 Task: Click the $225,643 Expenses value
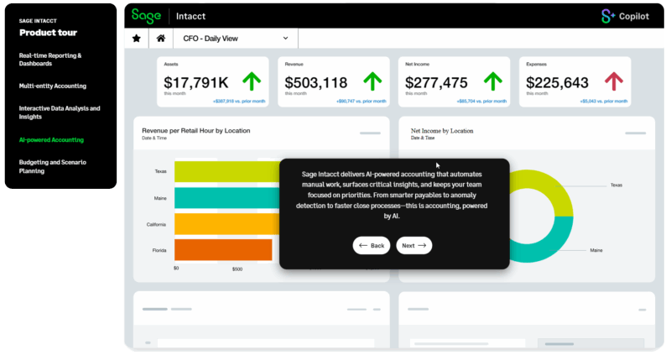(x=557, y=82)
